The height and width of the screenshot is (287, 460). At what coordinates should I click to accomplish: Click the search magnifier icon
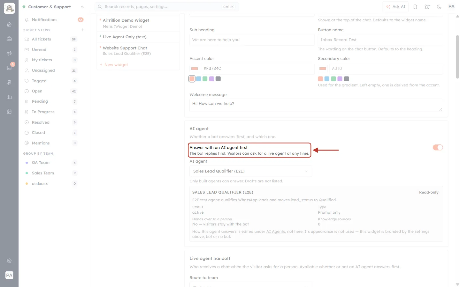point(100,7)
